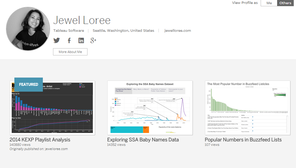Open the Twitter profile icon
This screenshot has height=168, width=296.
point(57,40)
